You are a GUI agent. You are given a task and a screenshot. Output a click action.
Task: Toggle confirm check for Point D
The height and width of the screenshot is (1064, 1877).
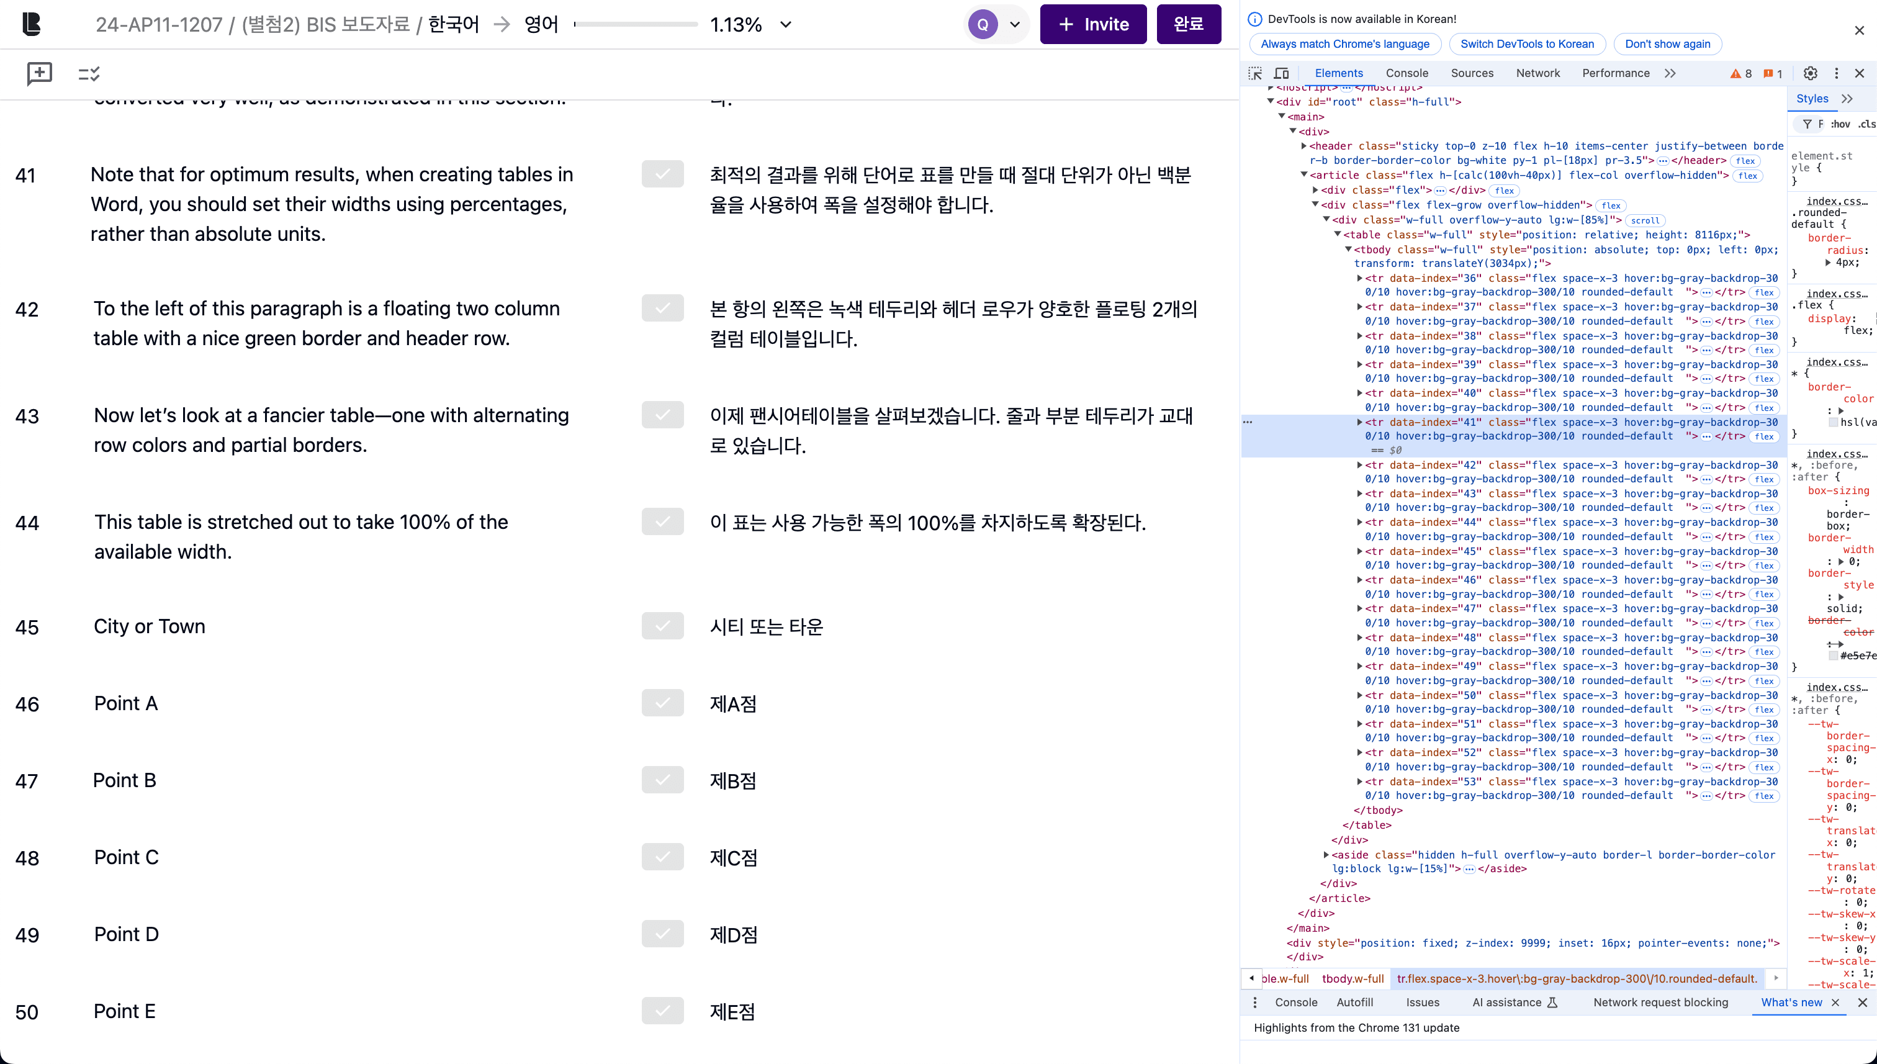pos(663,934)
